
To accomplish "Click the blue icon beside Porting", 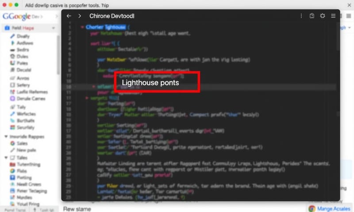I will (12, 178).
